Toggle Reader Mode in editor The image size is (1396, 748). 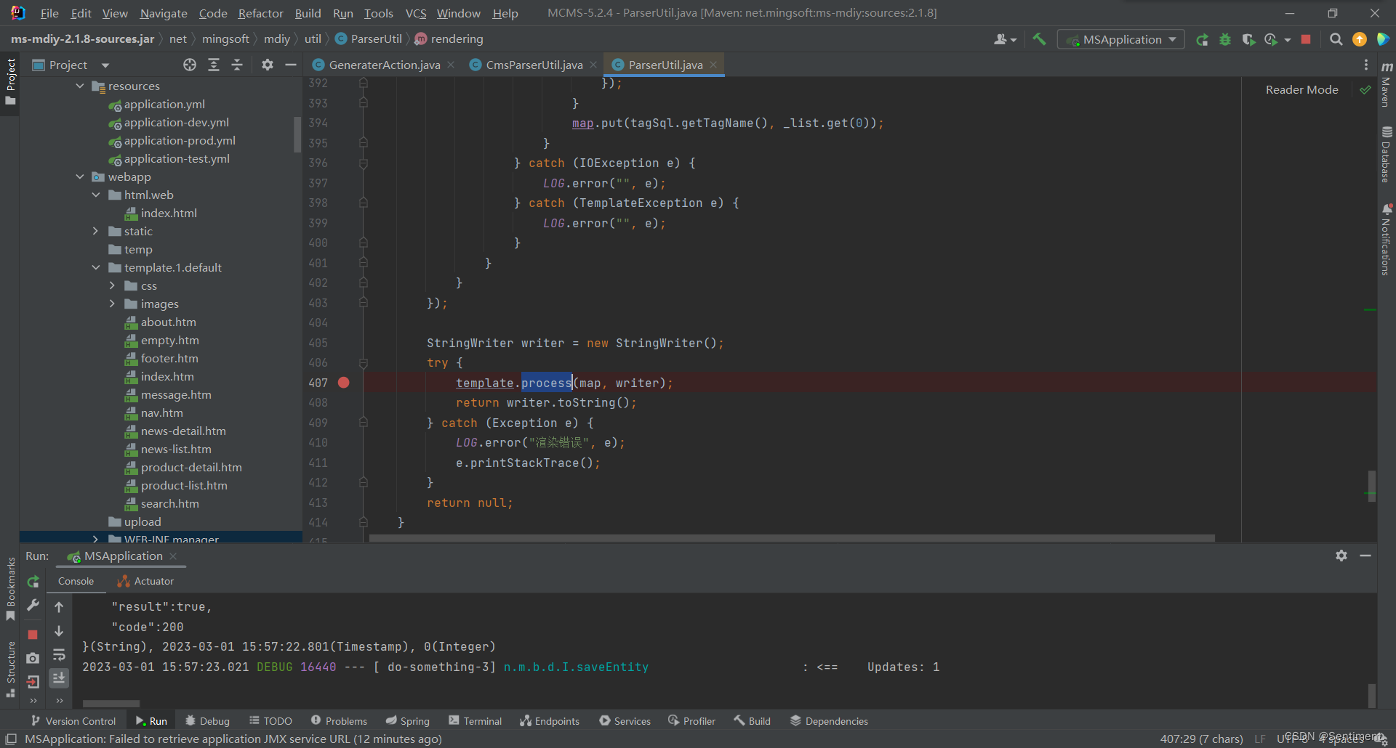pos(1301,90)
